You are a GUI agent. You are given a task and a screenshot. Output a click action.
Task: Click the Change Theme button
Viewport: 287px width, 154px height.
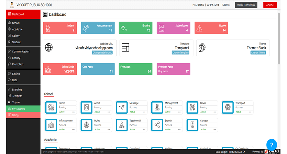tap(258, 52)
